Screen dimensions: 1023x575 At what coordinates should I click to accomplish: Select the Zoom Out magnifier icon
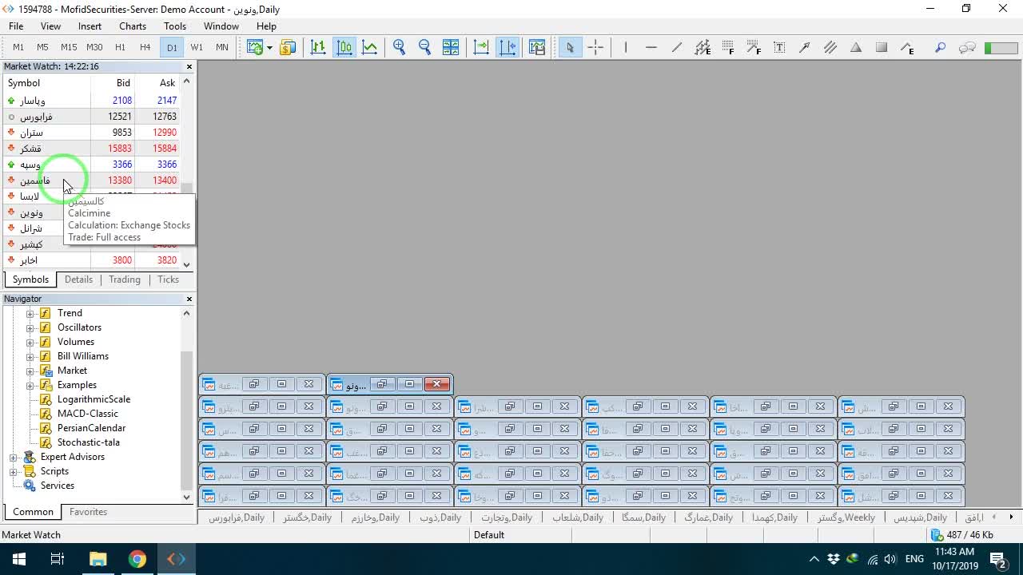425,48
